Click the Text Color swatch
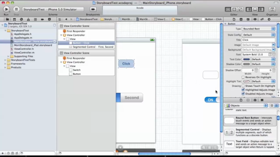Screen dimensions: 280x157 click(246, 59)
